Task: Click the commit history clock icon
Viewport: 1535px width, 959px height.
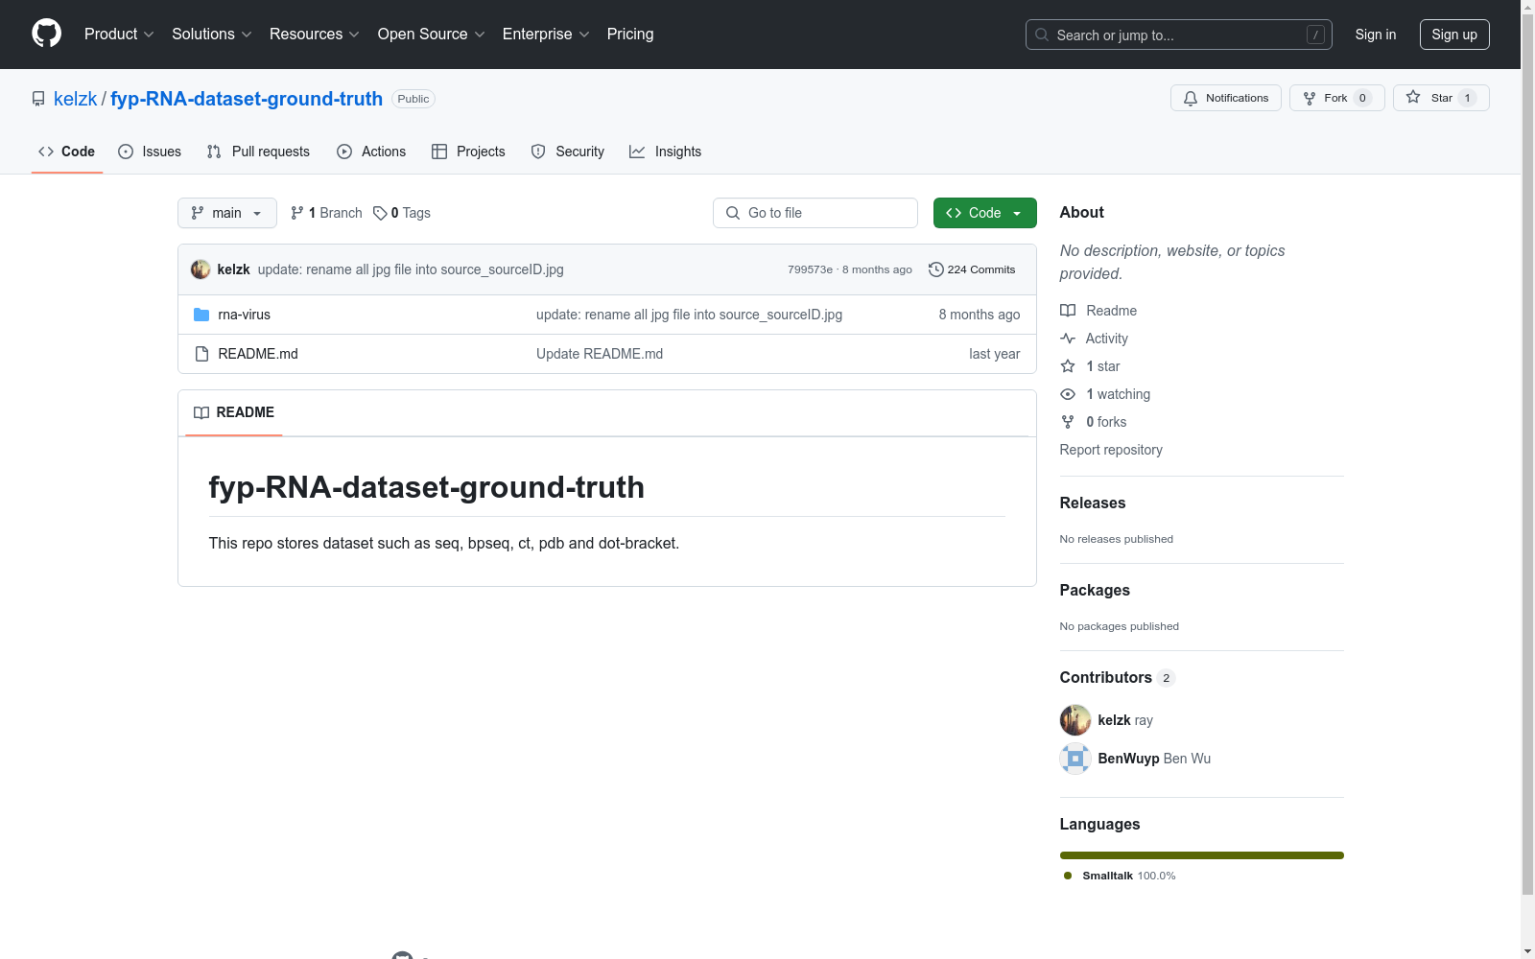Action: point(936,269)
